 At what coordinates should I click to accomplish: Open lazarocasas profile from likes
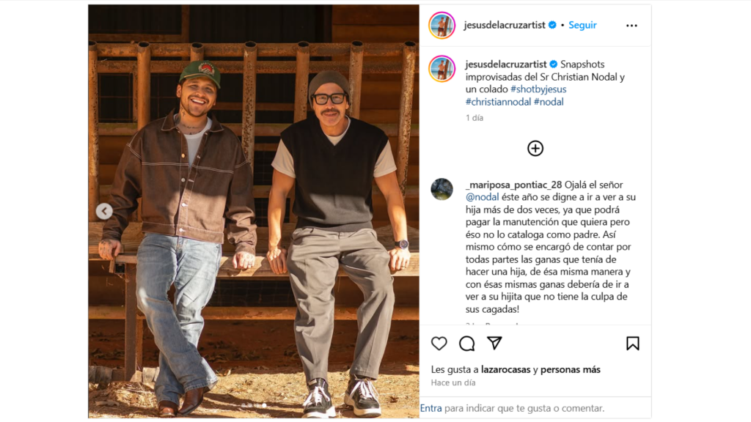[505, 369]
